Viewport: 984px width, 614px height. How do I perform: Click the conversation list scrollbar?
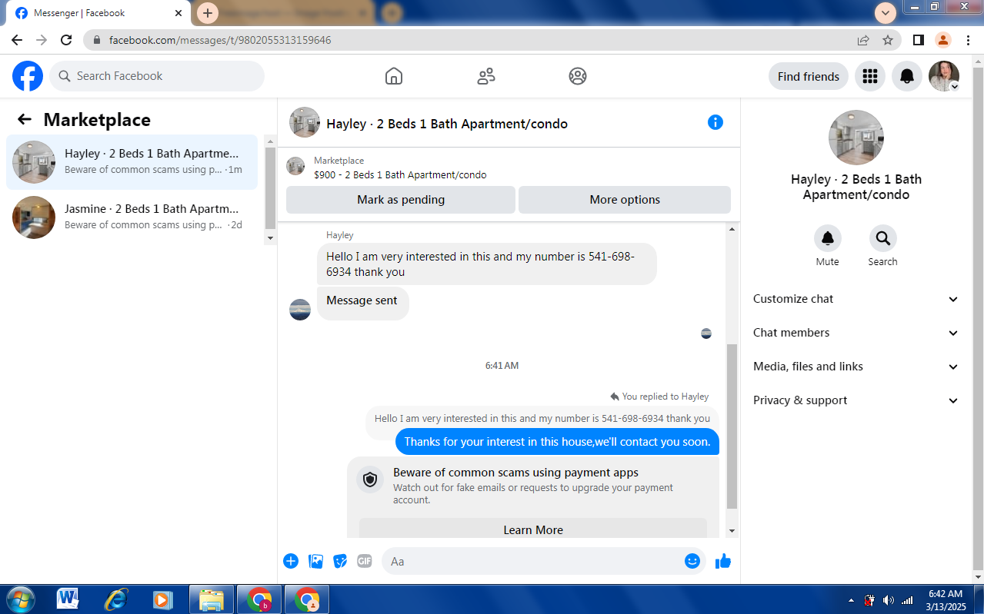pyautogui.click(x=270, y=188)
